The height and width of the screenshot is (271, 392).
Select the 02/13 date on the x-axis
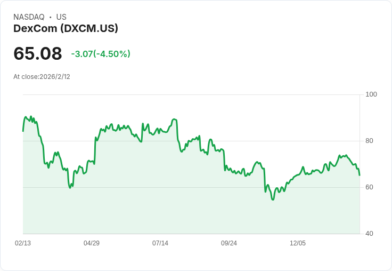23,243
